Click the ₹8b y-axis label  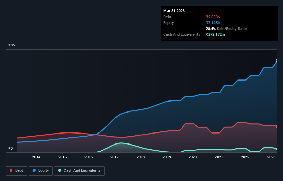(x=12, y=45)
